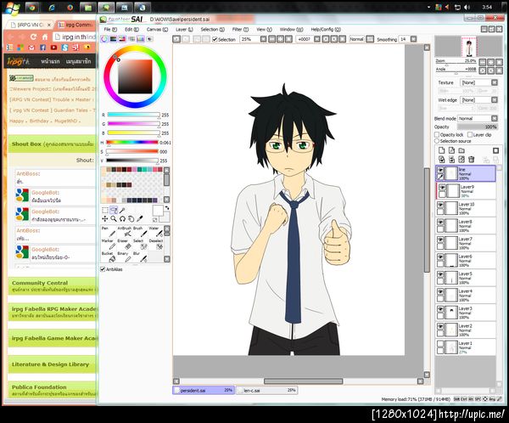Hide Layer9 visibility eye

[442, 187]
